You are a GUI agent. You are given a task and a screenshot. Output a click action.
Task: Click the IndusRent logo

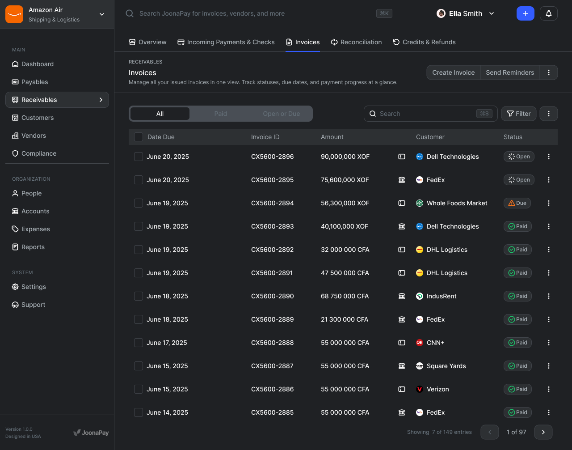point(420,296)
